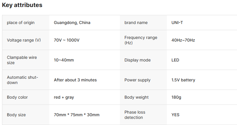
Task: Click the Key attributes heading
Action: pos(22,5)
